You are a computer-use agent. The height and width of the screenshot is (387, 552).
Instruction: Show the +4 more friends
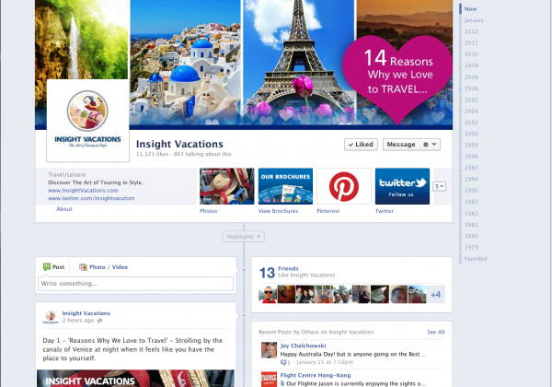coord(436,294)
